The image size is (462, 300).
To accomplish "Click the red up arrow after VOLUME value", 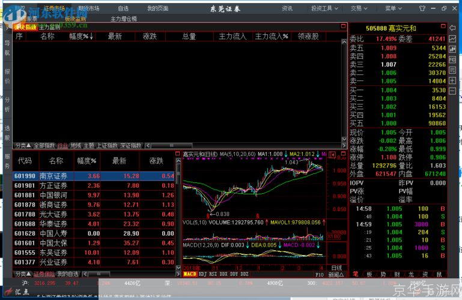I will click(267, 223).
